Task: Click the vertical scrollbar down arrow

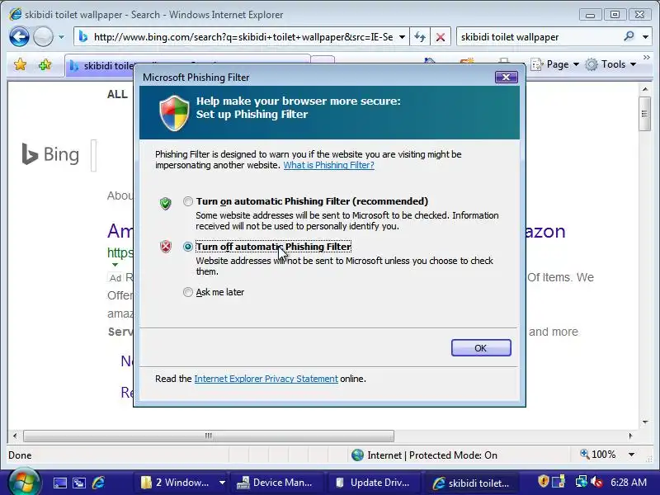Action: [x=645, y=422]
